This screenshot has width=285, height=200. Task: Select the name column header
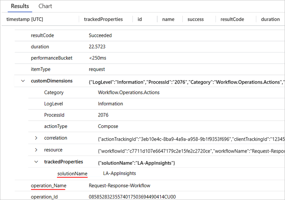168,19
